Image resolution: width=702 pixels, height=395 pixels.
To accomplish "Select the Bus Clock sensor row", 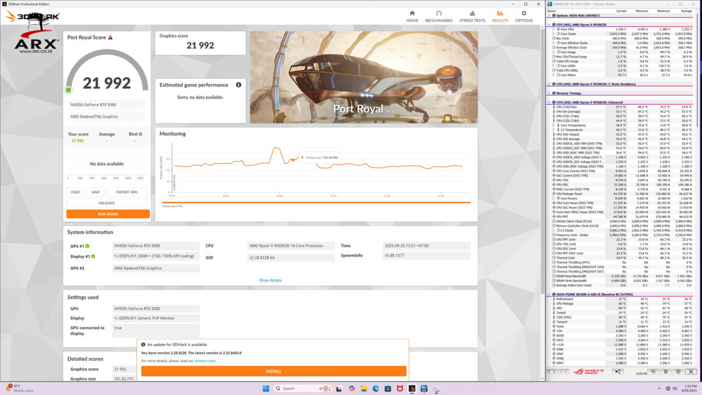I will click(622, 39).
